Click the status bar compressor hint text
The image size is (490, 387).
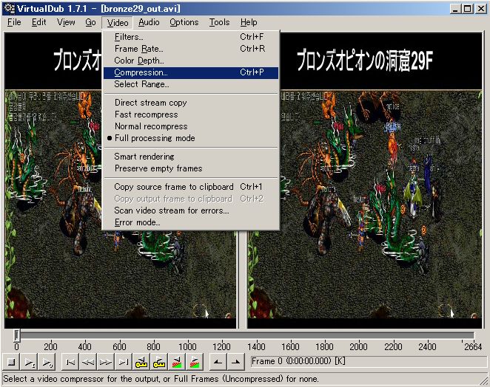pyautogui.click(x=161, y=379)
